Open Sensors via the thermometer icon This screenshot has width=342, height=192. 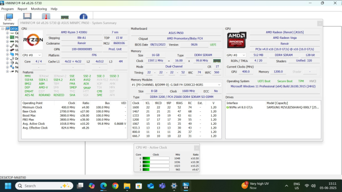coord(46,16)
